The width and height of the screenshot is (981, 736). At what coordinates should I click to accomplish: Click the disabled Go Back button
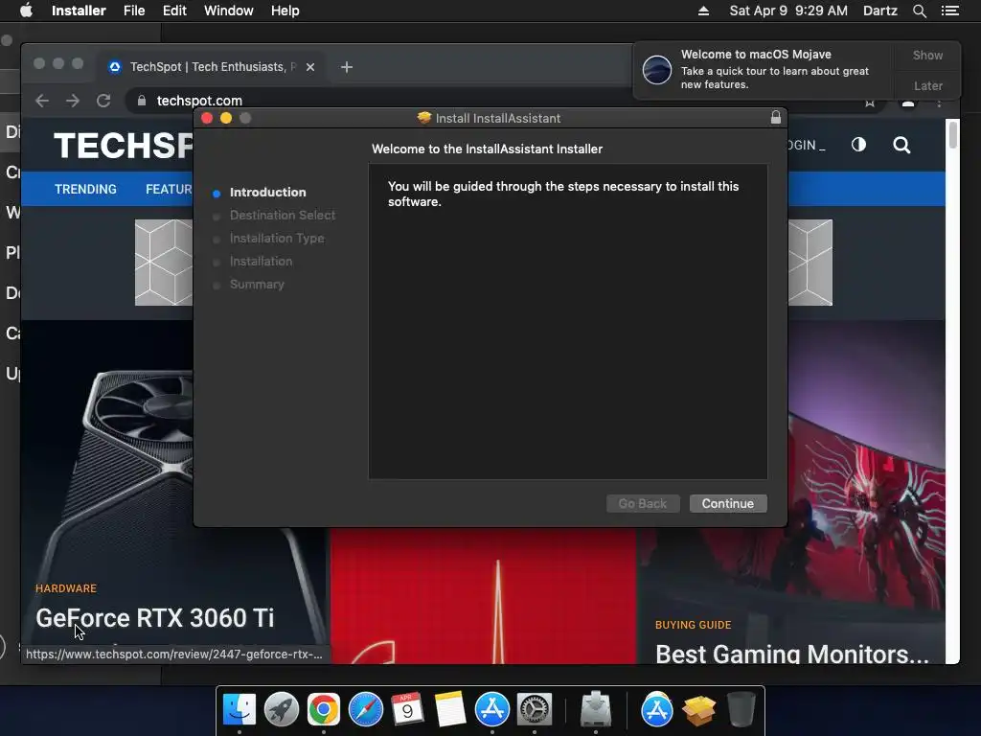click(x=643, y=504)
